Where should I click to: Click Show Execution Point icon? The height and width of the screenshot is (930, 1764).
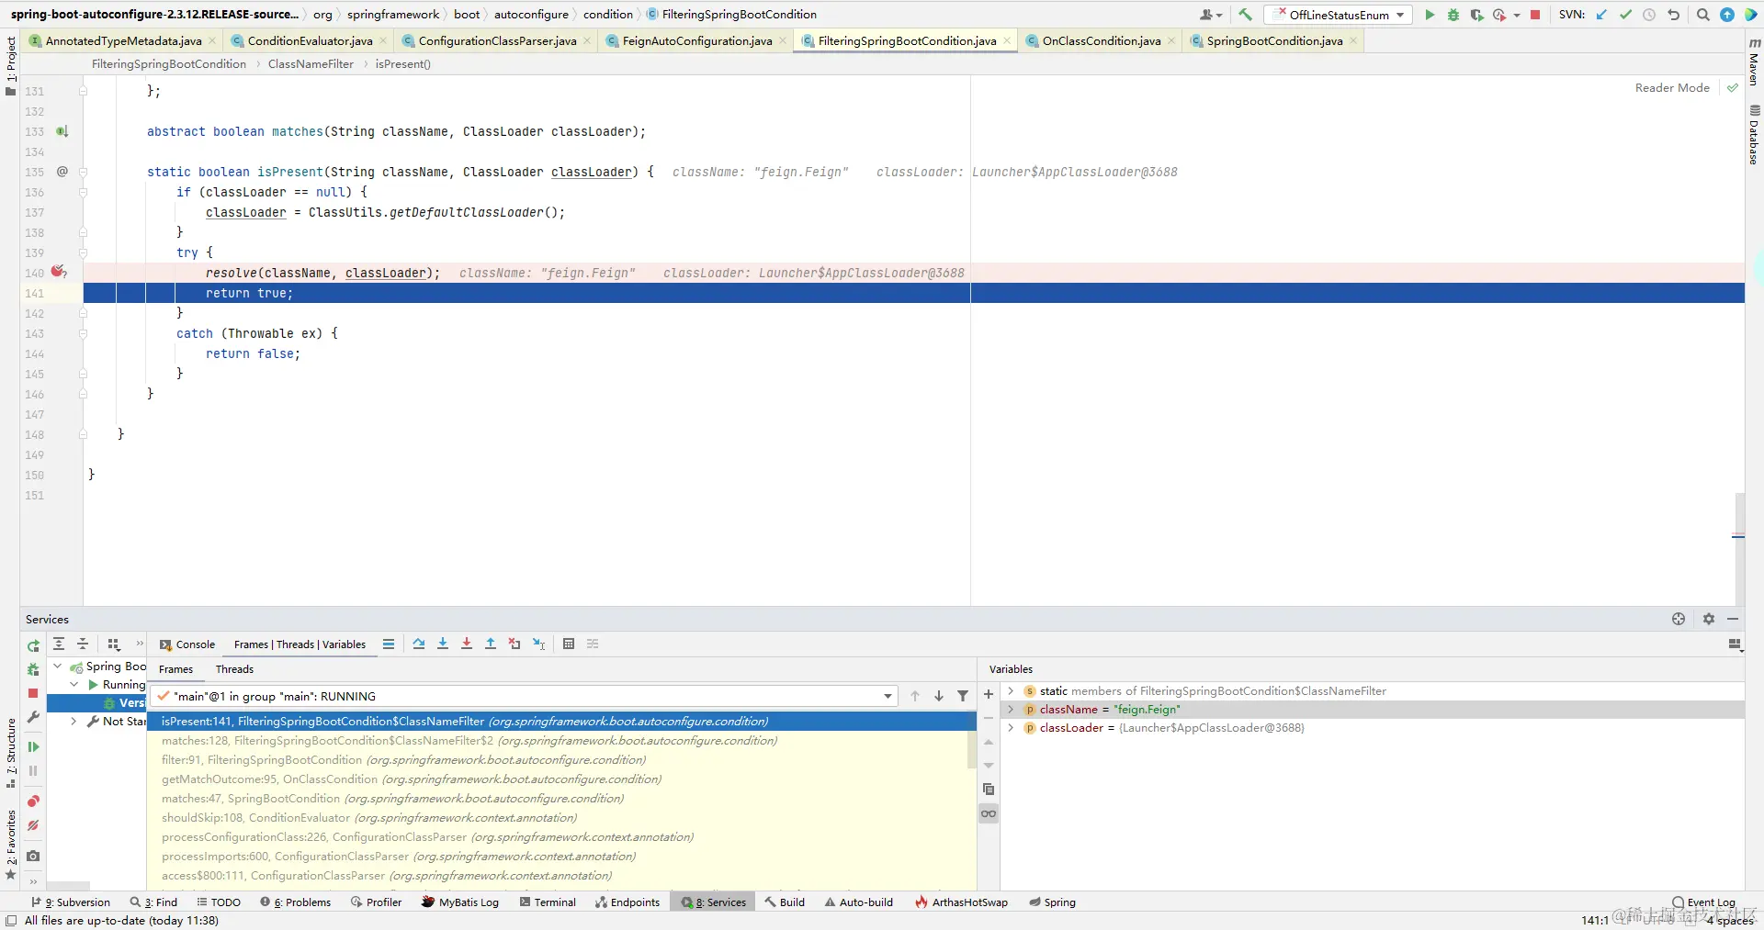[x=389, y=644]
